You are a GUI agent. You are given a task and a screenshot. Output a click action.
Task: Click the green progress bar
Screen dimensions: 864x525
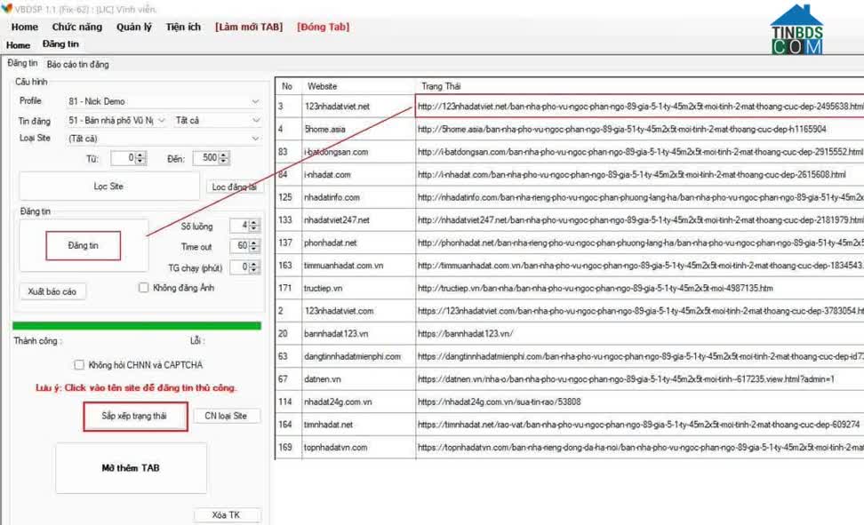(x=137, y=326)
